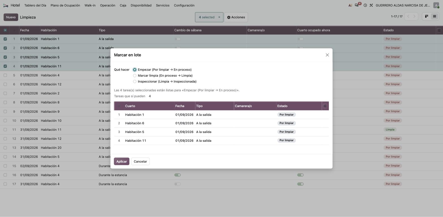
Task: Open the Walk-in menu
Action: click(90, 5)
